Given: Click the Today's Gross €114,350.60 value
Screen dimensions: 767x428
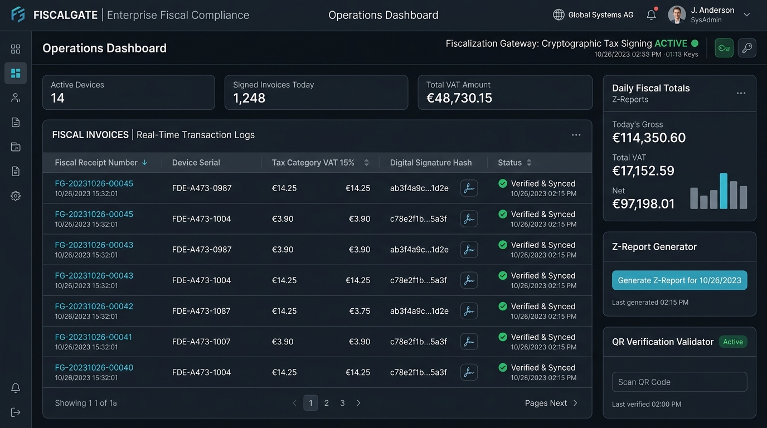Looking at the screenshot, I should point(649,138).
